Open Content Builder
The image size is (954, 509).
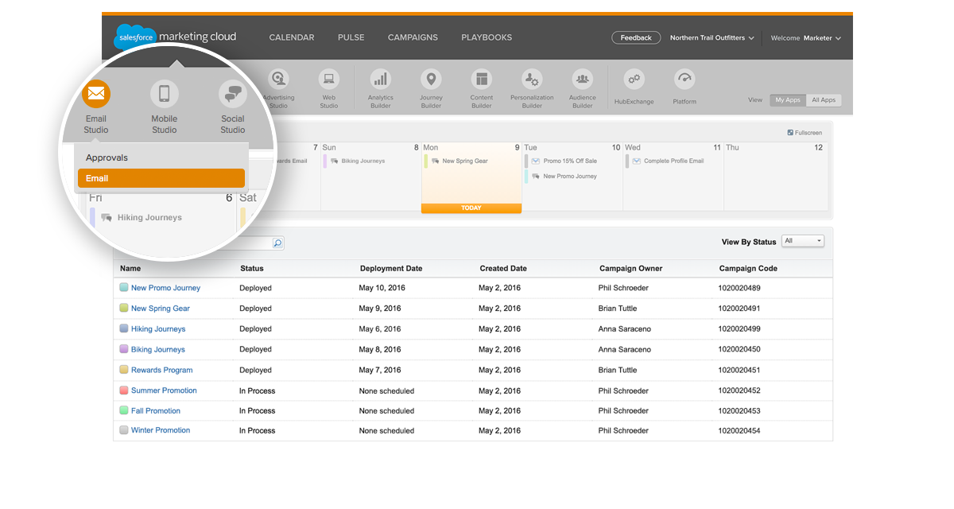481,79
